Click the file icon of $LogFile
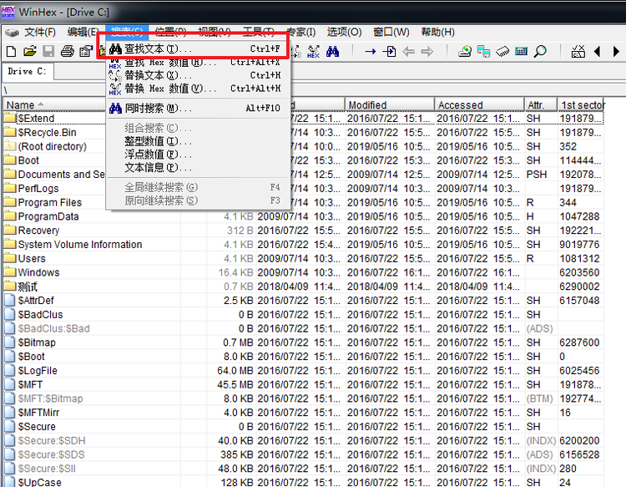The width and height of the screenshot is (626, 487). point(9,370)
